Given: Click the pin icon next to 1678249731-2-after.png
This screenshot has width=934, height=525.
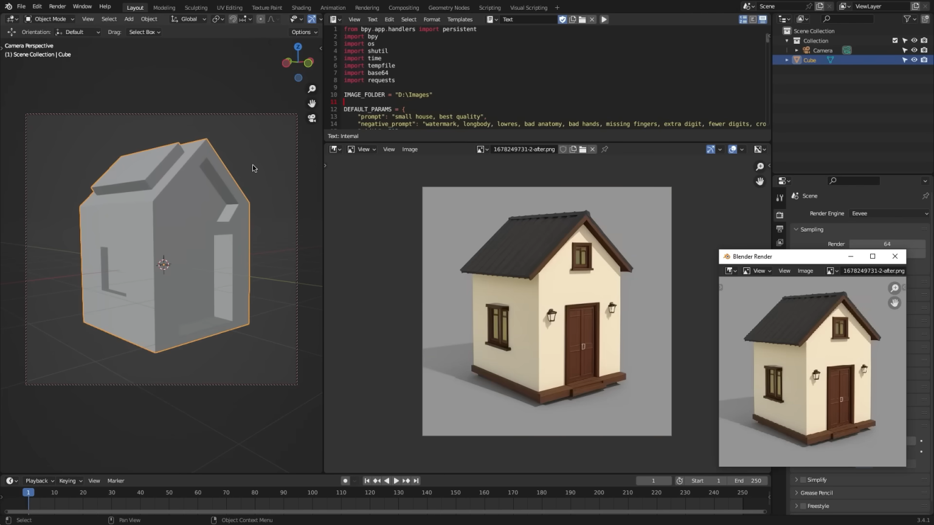Looking at the screenshot, I should [x=604, y=149].
